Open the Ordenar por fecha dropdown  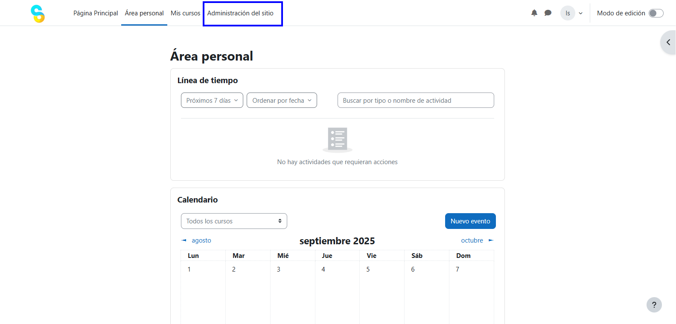pos(282,101)
